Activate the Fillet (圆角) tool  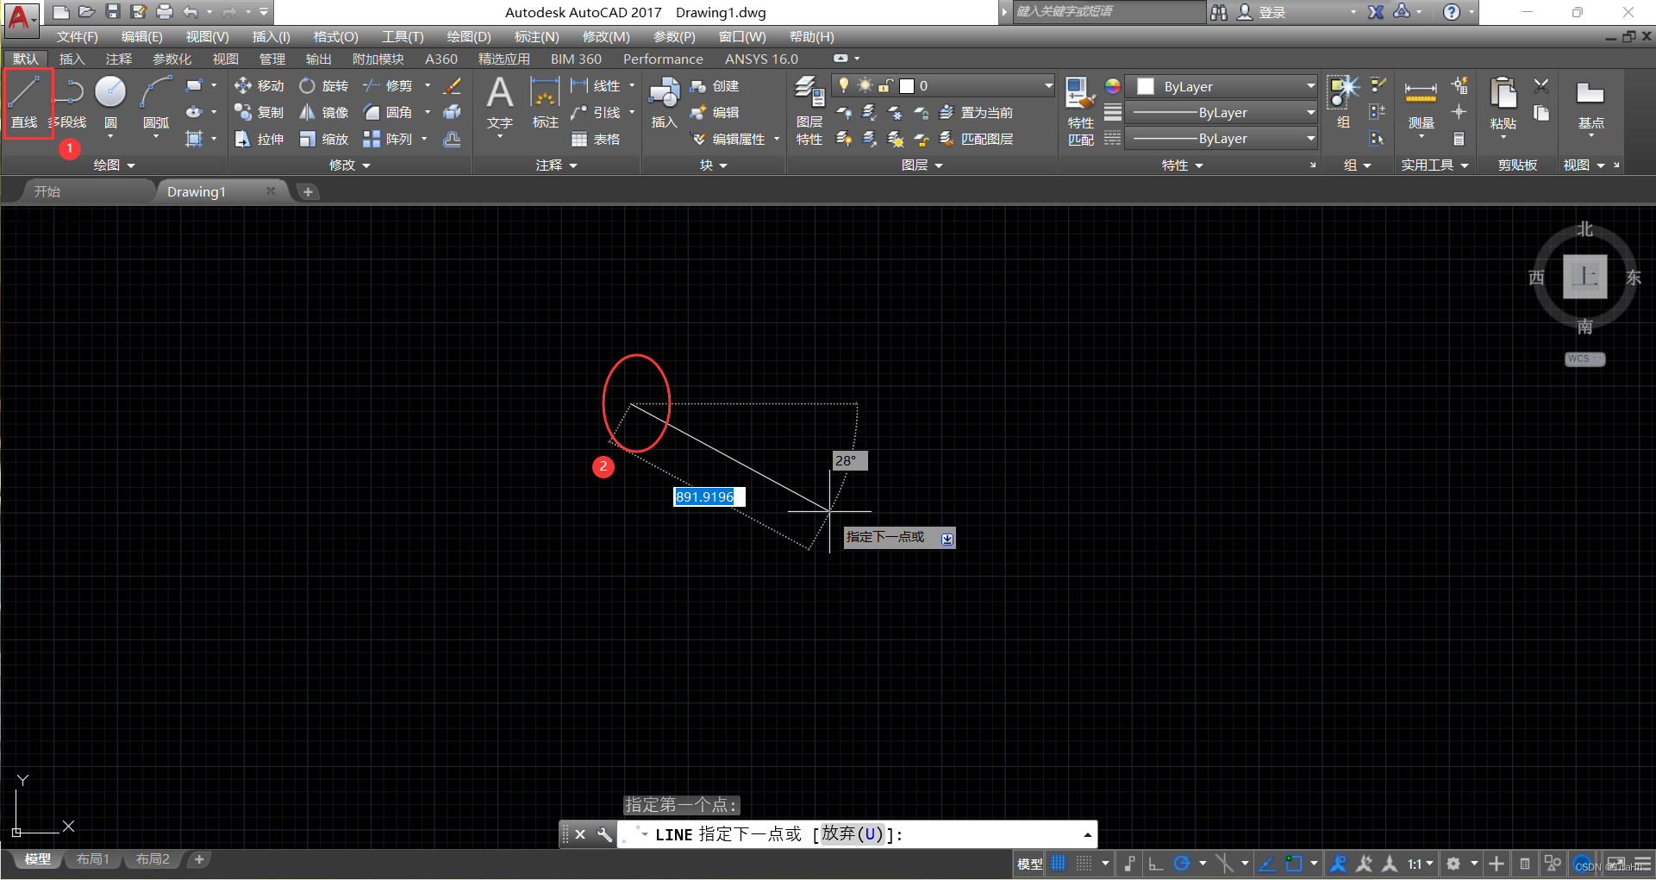[388, 113]
